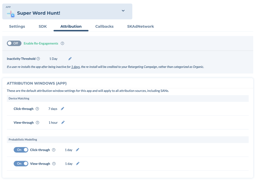Switch to the SDK tab
Screen dimensions: 257x181
43,27
